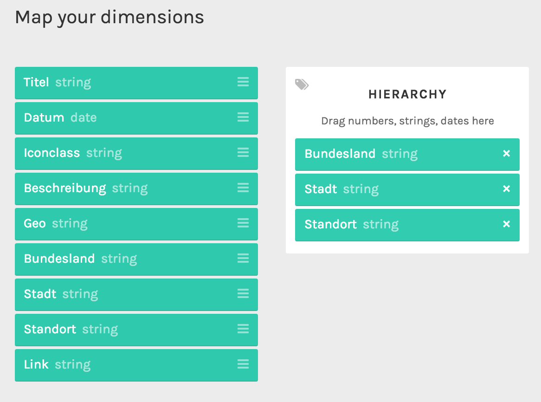The height and width of the screenshot is (402, 541).
Task: Click the hamburger handle on Iconclass row
Action: tap(243, 152)
